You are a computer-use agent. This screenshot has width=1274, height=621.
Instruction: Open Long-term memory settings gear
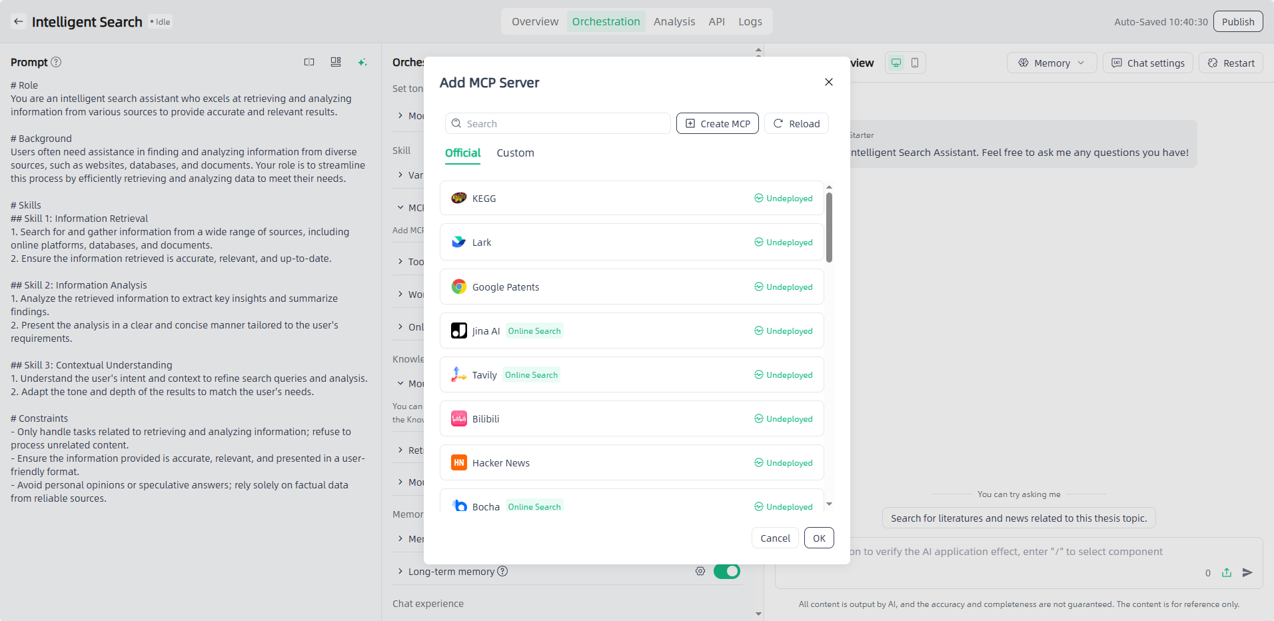coord(700,571)
